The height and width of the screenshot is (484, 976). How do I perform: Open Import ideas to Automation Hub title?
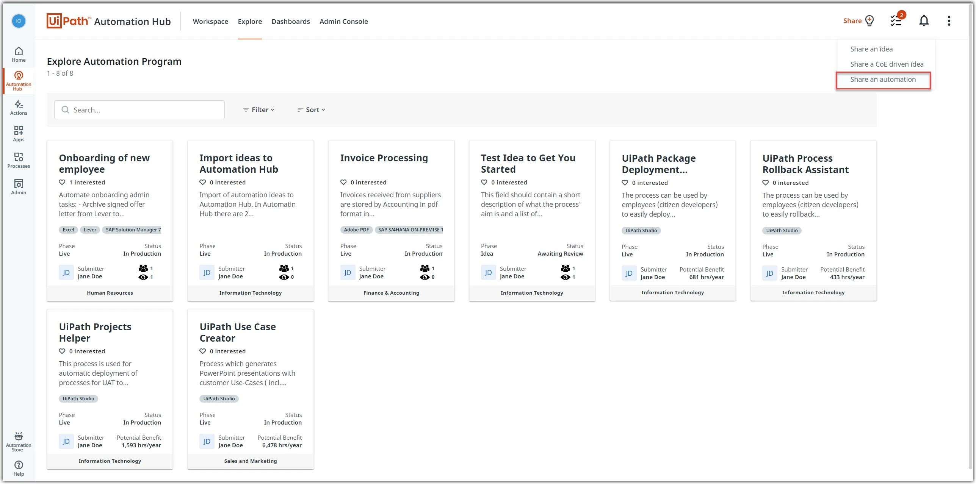click(x=239, y=163)
